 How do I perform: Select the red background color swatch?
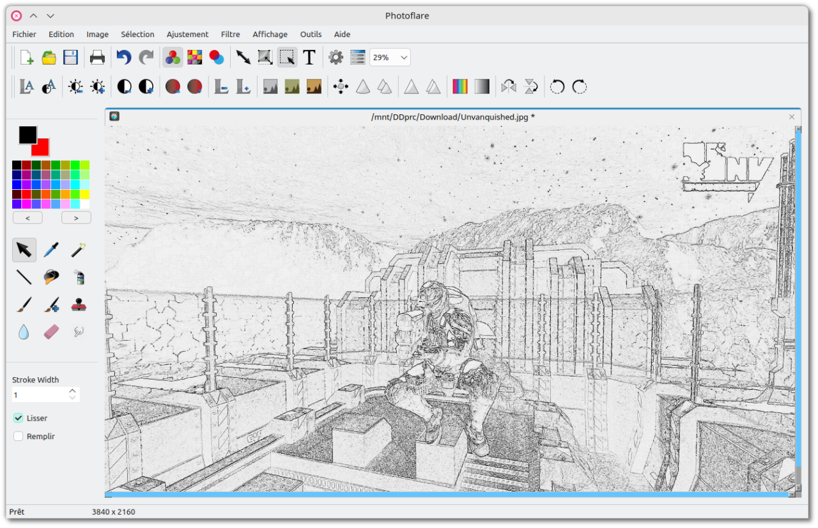click(42, 148)
